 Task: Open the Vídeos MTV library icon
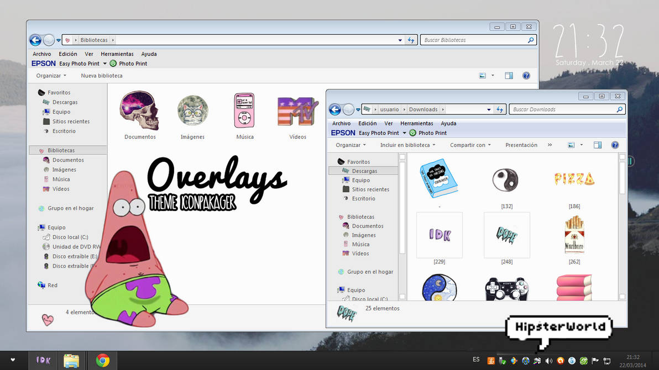pos(297,111)
